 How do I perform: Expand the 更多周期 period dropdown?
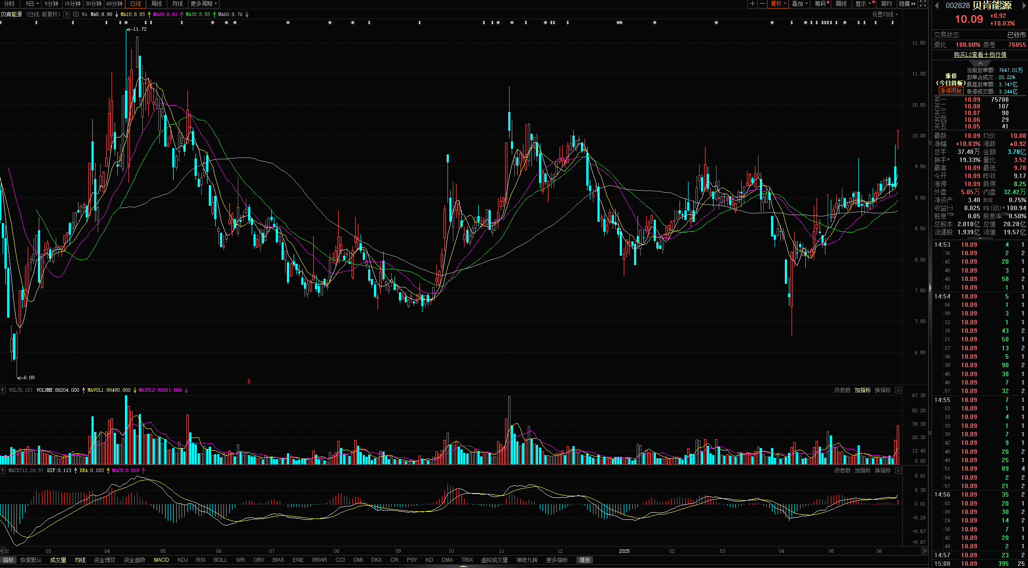pos(203,4)
